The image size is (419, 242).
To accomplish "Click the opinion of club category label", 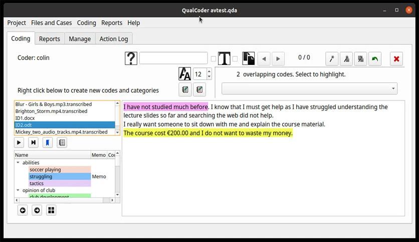I will (x=39, y=190).
